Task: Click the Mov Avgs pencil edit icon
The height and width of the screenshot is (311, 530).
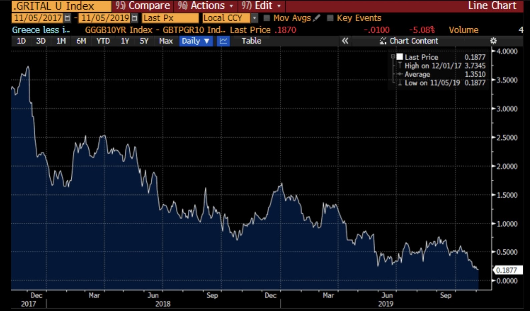Action: coord(317,18)
